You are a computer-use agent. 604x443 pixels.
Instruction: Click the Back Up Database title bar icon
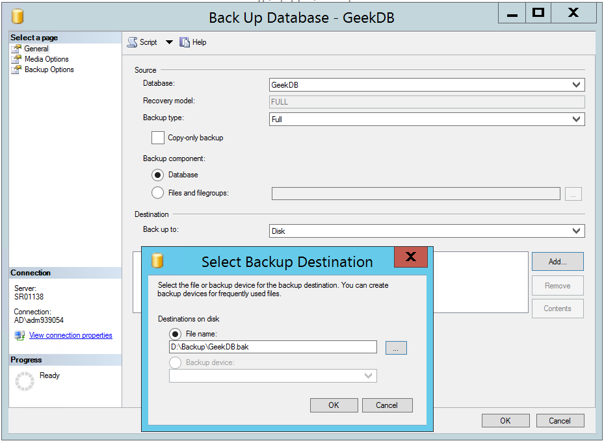pyautogui.click(x=18, y=16)
